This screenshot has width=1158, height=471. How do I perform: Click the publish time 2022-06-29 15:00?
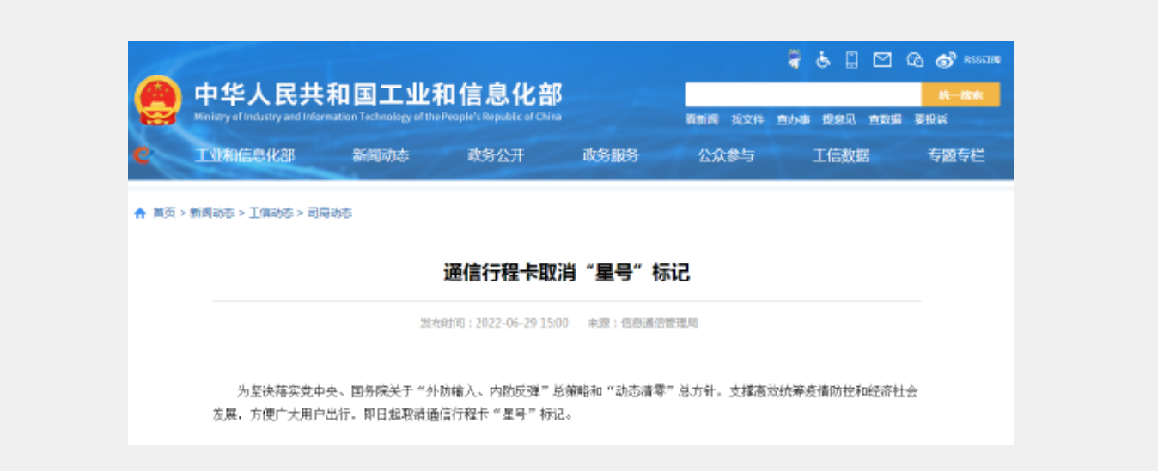522,323
